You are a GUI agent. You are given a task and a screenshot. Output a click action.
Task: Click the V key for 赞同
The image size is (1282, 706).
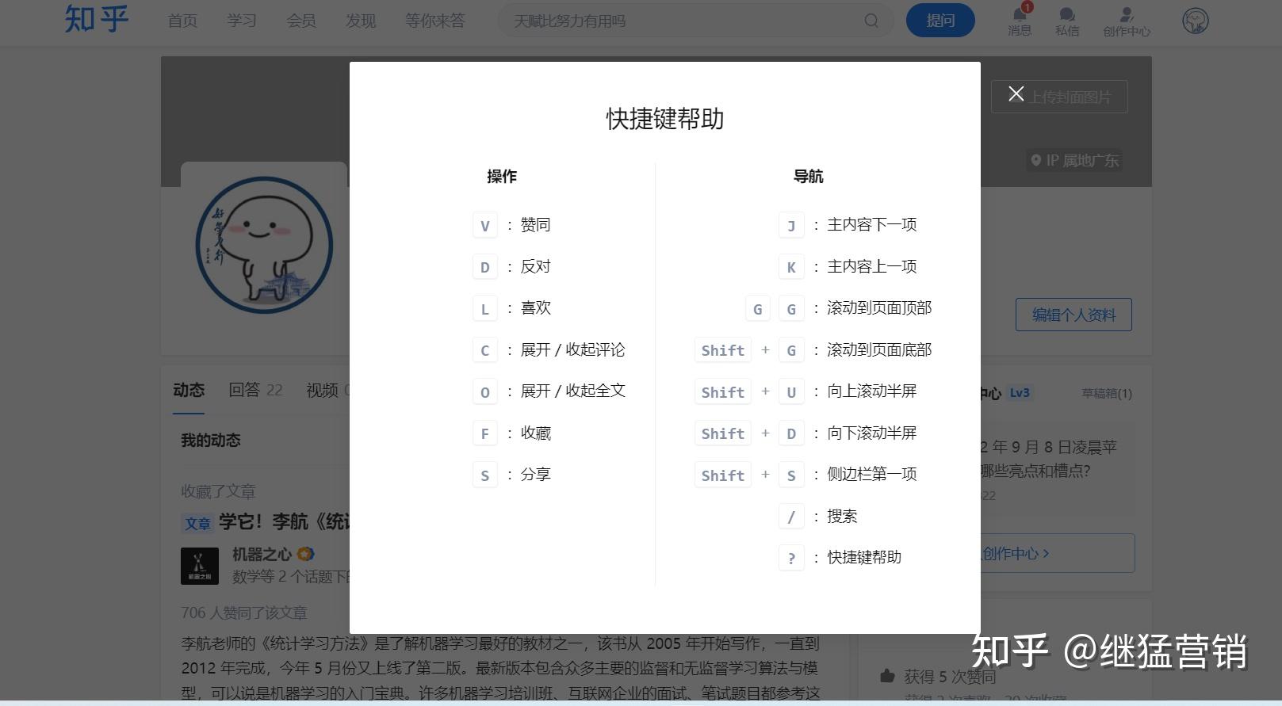pos(485,226)
